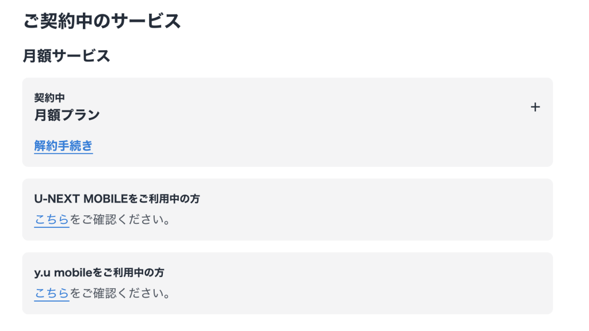Viewport: 589px width, 331px height.
Task: Expand the 月額プラン details with plus icon
Action: [x=535, y=107]
